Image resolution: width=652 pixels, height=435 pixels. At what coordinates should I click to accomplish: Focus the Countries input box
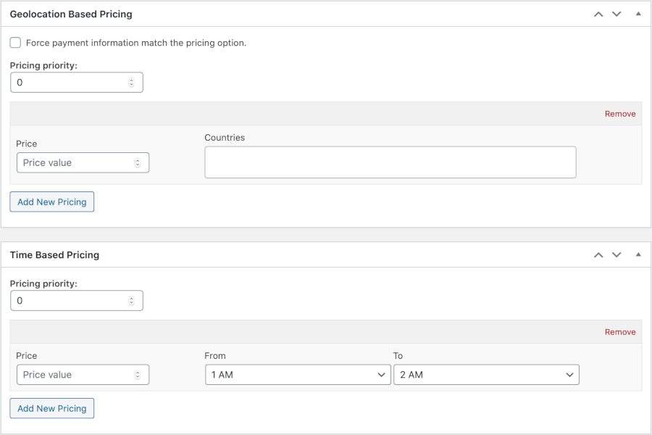pos(390,162)
